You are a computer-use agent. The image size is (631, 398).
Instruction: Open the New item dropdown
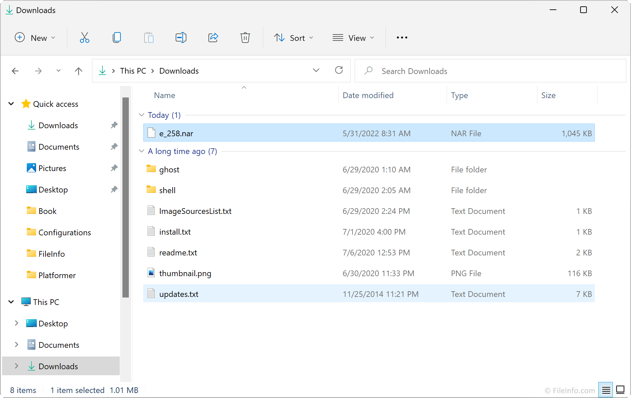(35, 38)
